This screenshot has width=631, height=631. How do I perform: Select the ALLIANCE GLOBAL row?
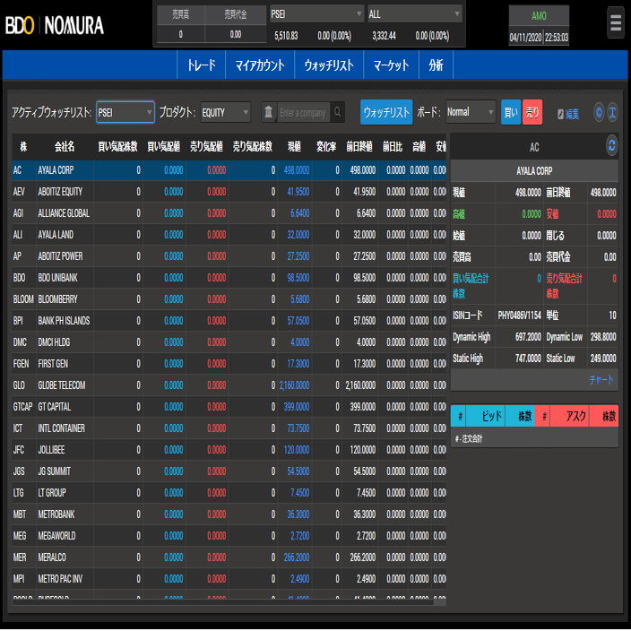229,213
